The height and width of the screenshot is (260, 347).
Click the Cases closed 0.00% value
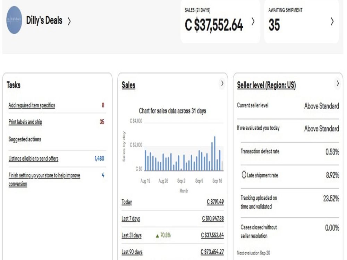pyautogui.click(x=332, y=228)
